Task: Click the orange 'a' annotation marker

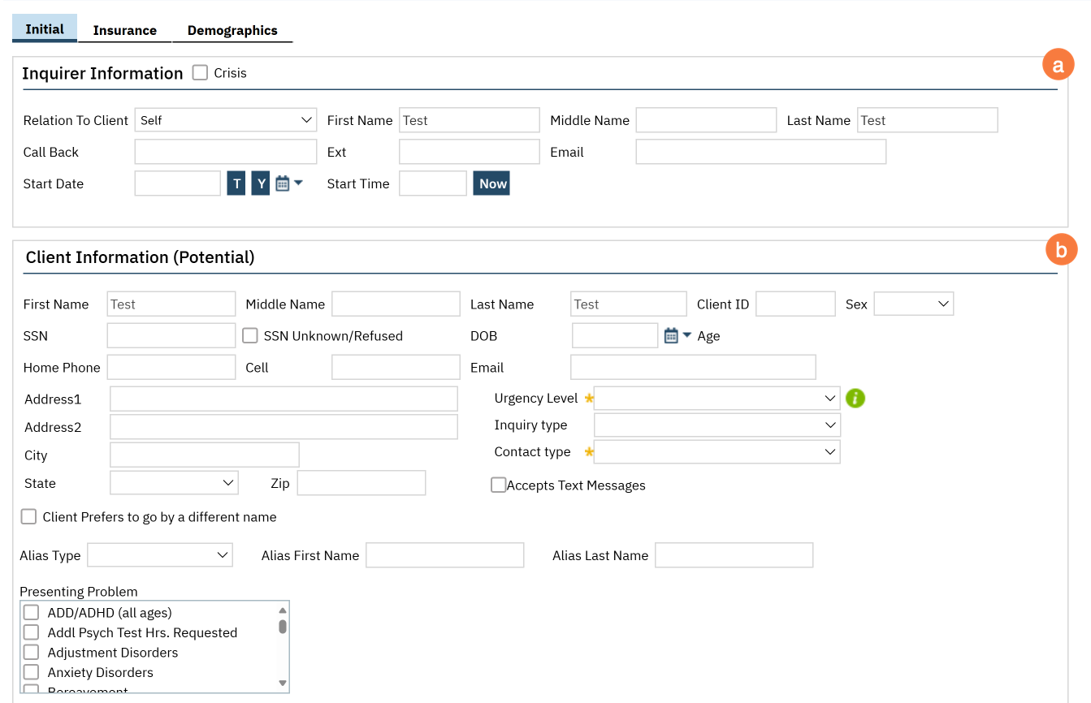Action: coord(1058,66)
